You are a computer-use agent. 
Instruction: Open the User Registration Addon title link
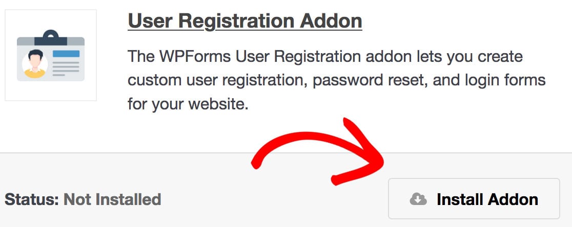click(x=244, y=21)
